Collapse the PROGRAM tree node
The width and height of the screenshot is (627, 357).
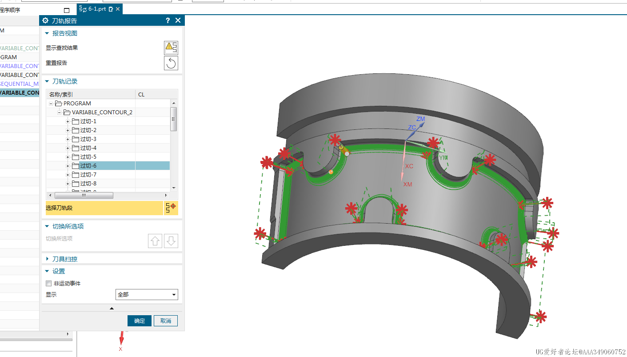point(51,104)
